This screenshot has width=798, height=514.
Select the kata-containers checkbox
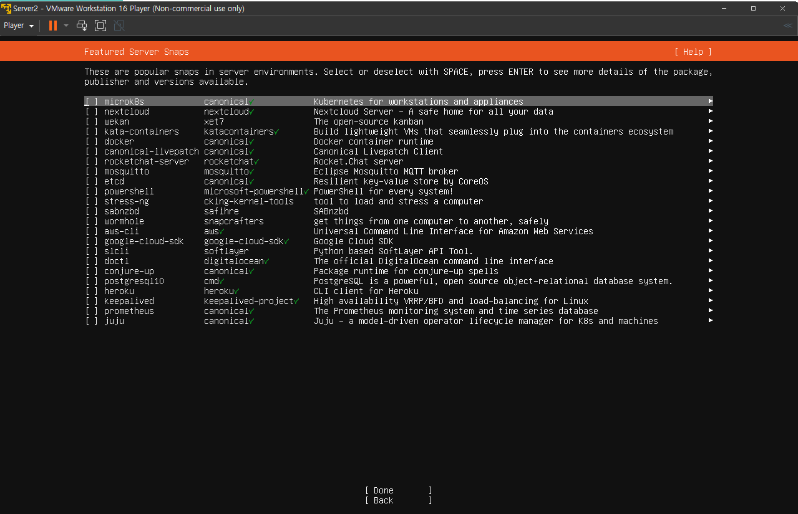click(92, 131)
